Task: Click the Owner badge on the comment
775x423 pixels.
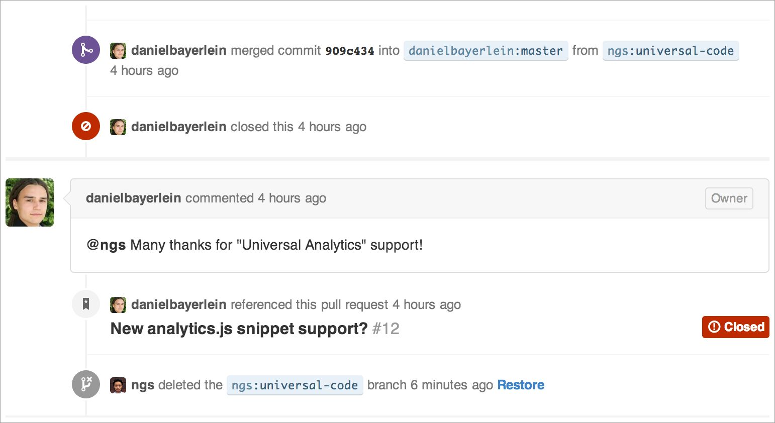Action: tap(729, 198)
